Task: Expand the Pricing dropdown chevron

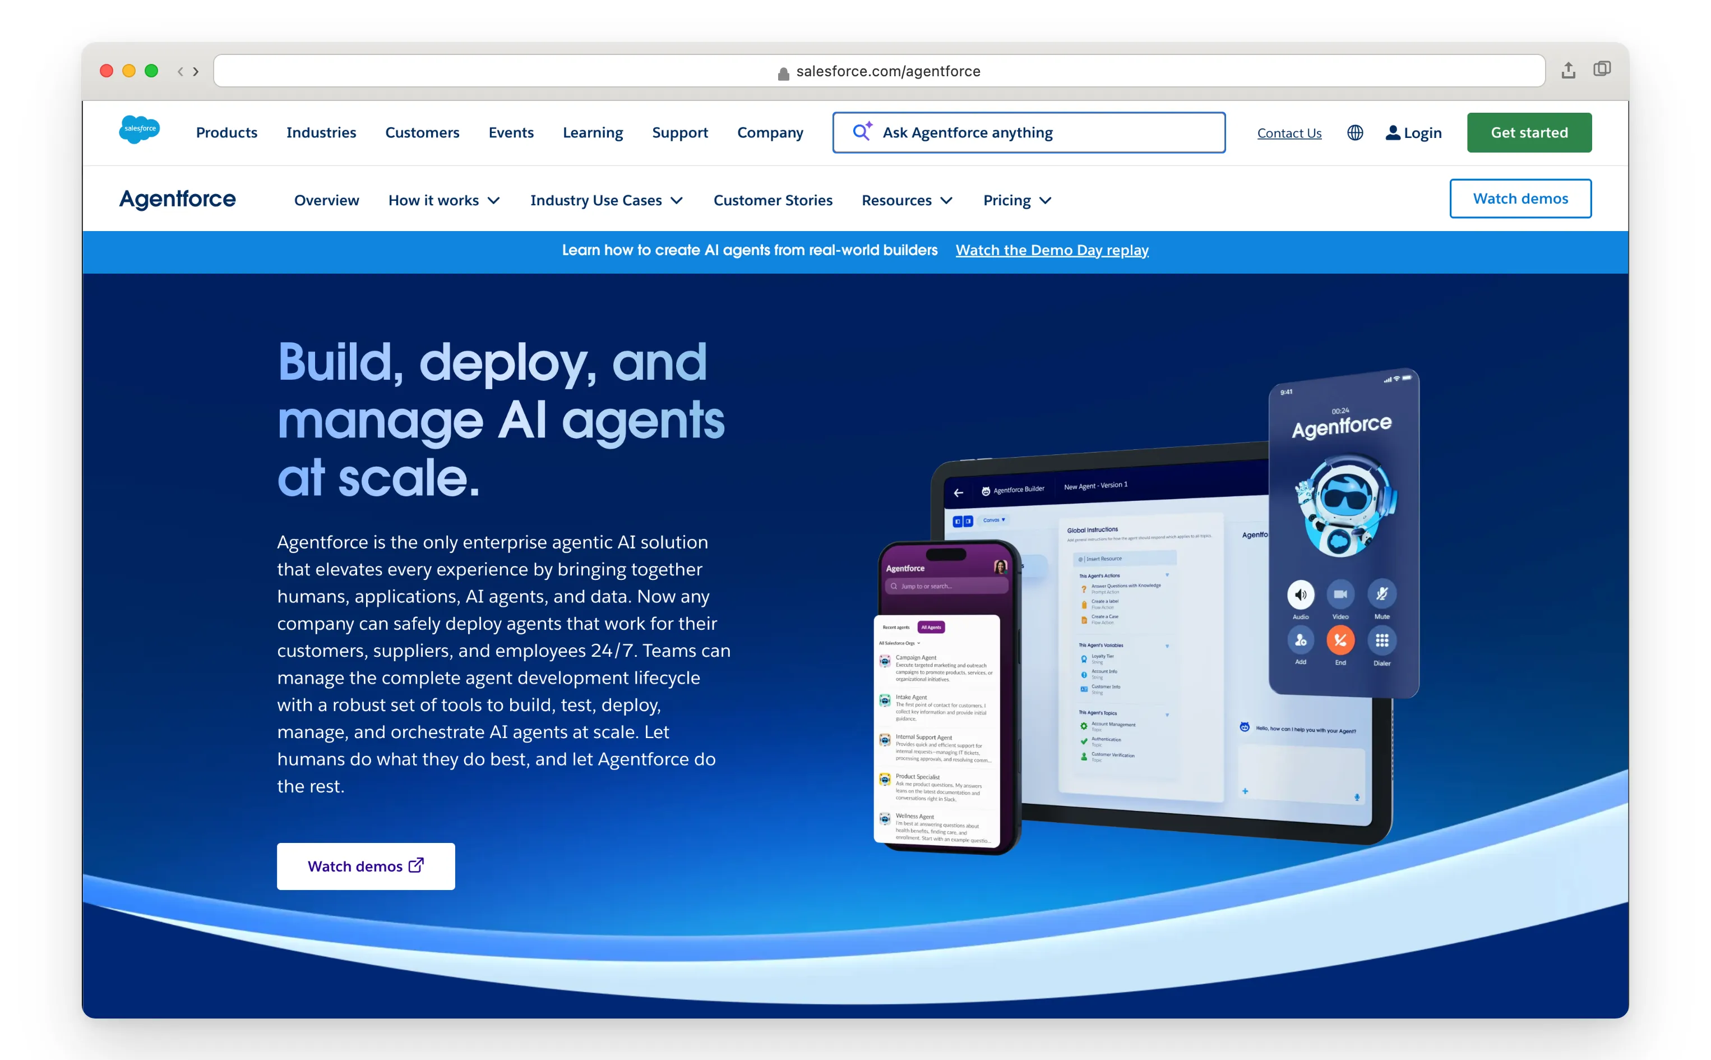Action: 1044,201
